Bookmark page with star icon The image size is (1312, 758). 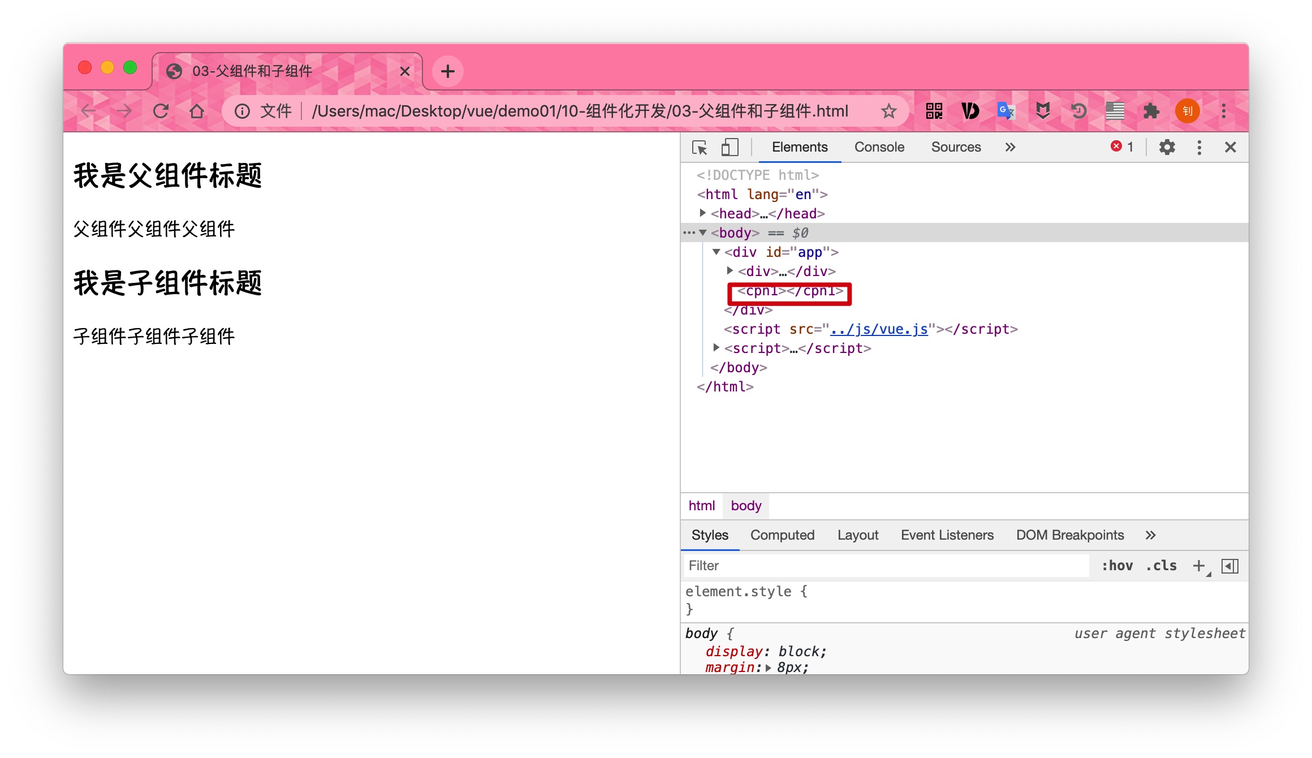[x=889, y=111]
